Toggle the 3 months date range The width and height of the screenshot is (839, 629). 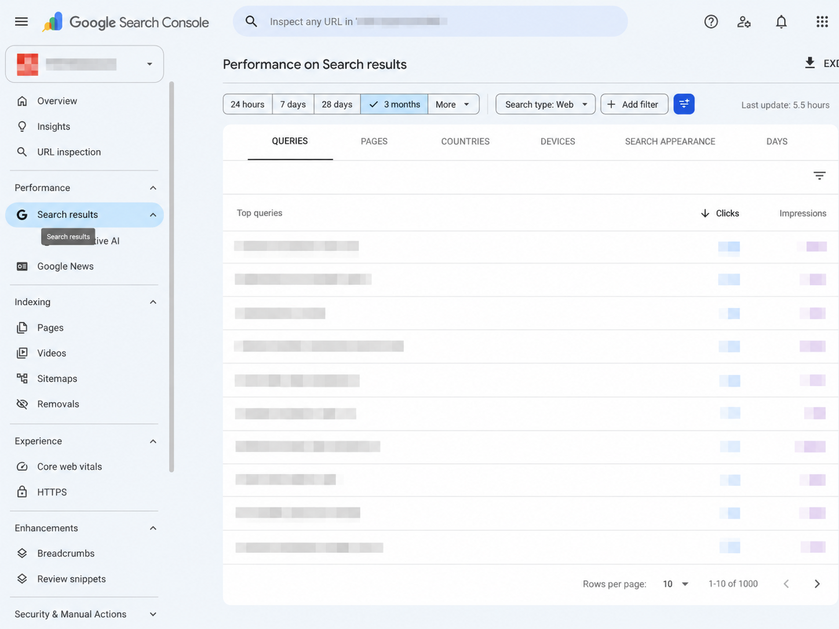[394, 104]
